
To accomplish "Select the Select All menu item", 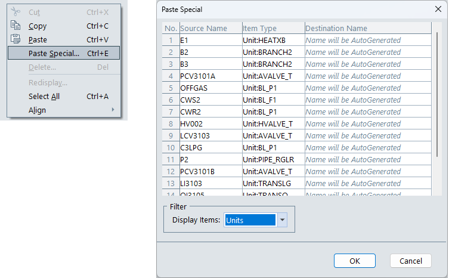I will coord(44,97).
